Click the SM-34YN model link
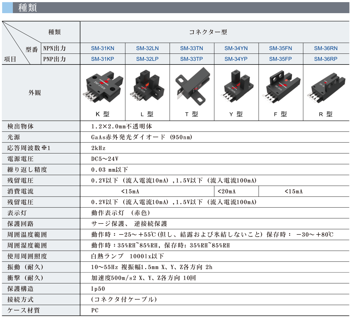 [236, 48]
